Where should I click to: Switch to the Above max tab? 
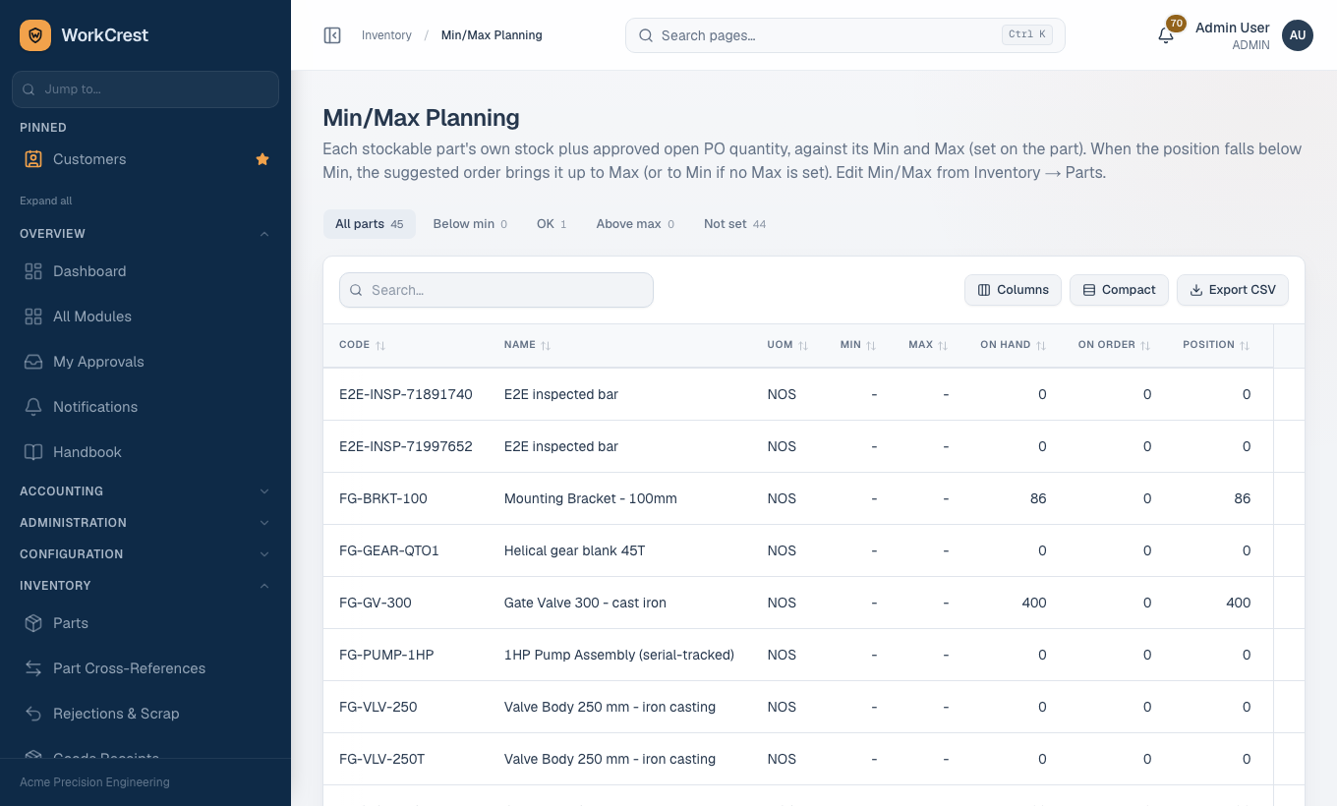[x=635, y=224]
